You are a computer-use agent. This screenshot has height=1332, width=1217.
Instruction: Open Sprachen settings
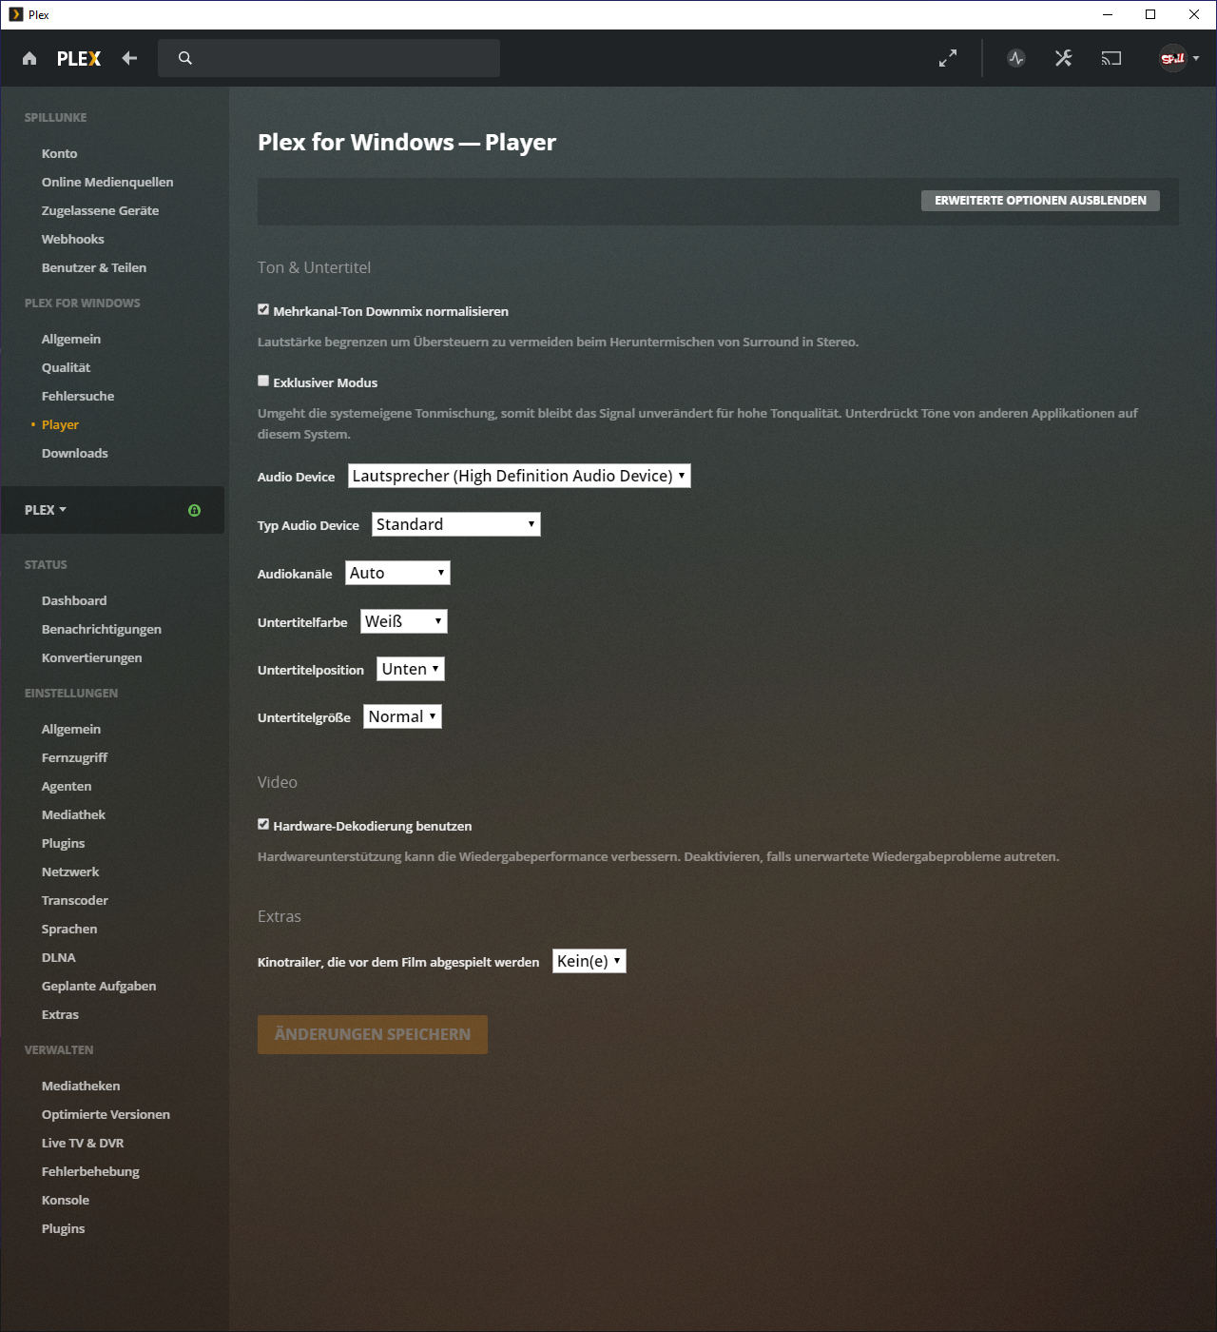click(69, 929)
